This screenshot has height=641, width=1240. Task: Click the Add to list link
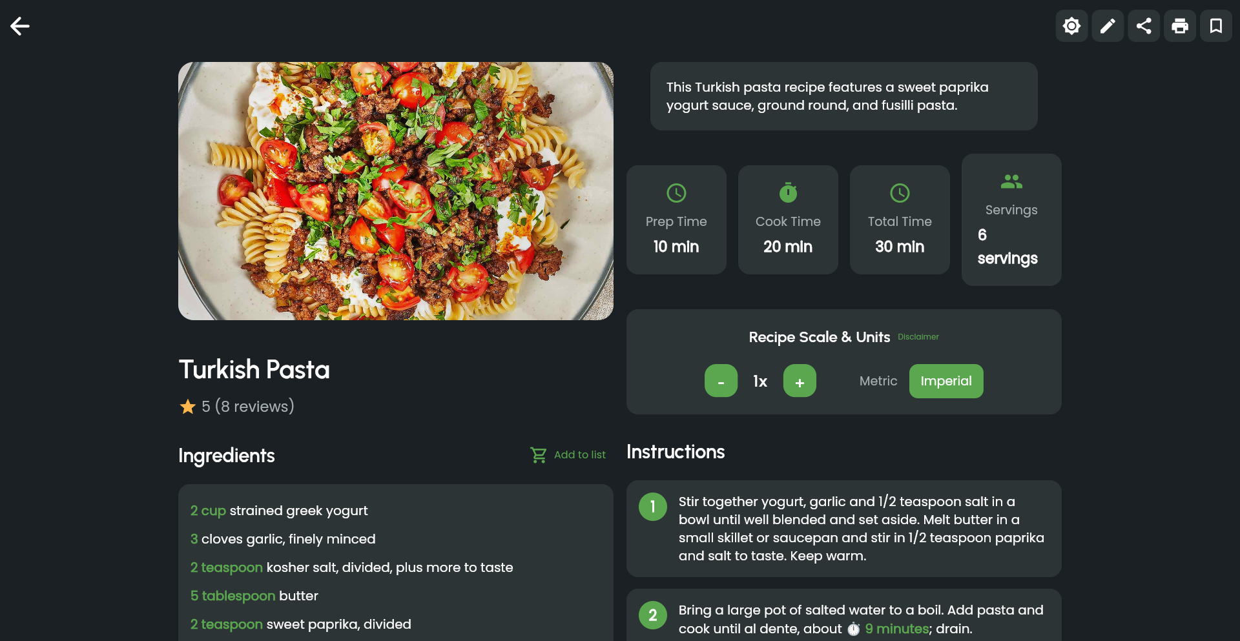click(x=579, y=455)
